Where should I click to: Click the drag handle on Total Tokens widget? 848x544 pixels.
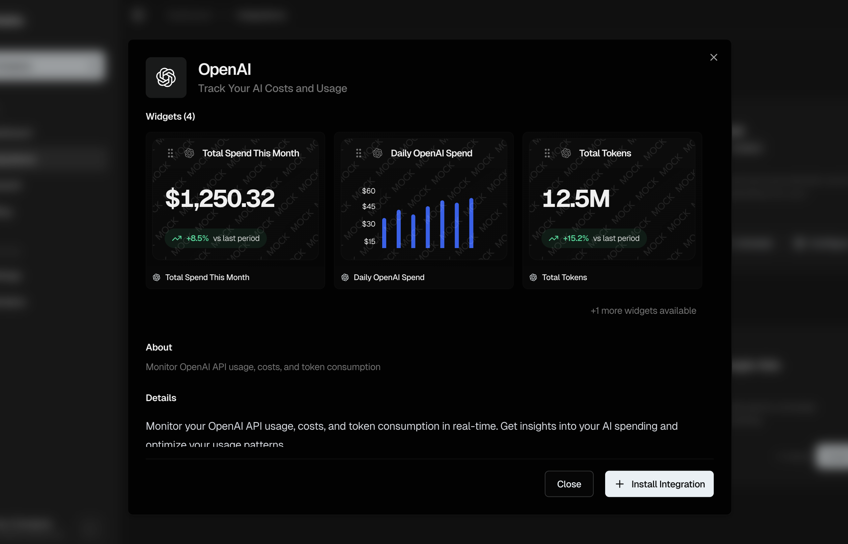pos(547,153)
